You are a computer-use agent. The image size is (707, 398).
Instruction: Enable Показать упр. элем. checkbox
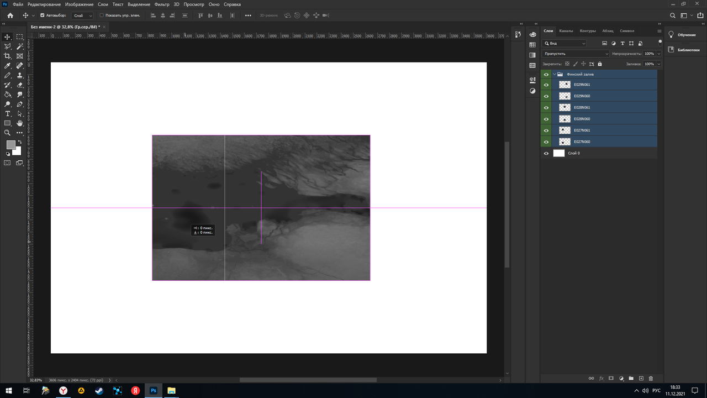click(x=102, y=15)
